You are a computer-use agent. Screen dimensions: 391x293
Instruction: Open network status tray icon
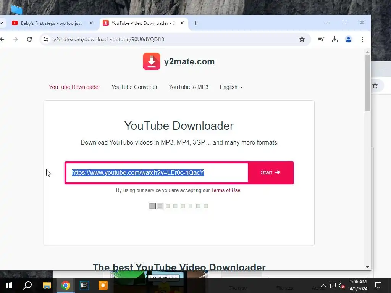coord(333,285)
